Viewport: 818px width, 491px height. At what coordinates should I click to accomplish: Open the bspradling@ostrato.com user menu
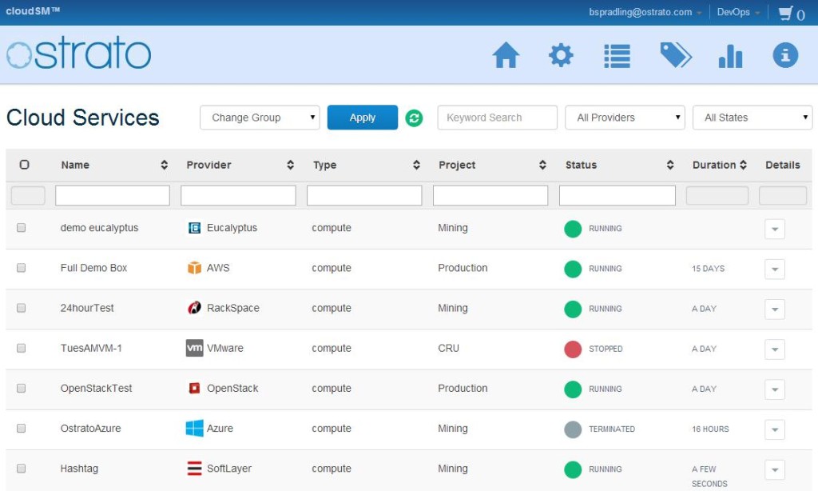(x=645, y=12)
